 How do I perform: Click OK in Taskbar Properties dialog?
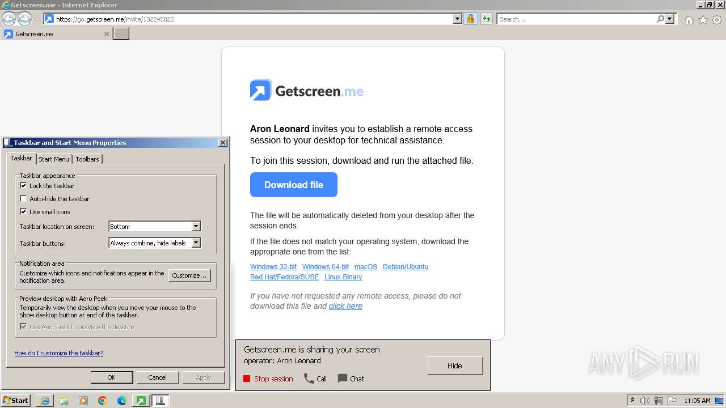point(111,377)
